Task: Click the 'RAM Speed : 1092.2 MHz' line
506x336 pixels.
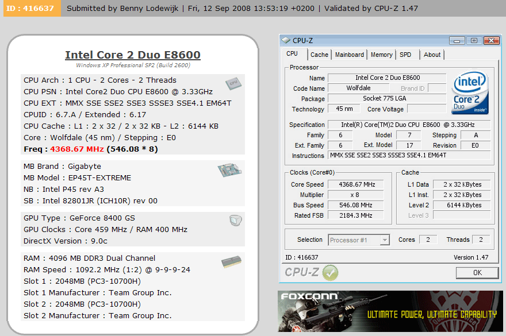Action: [107, 270]
